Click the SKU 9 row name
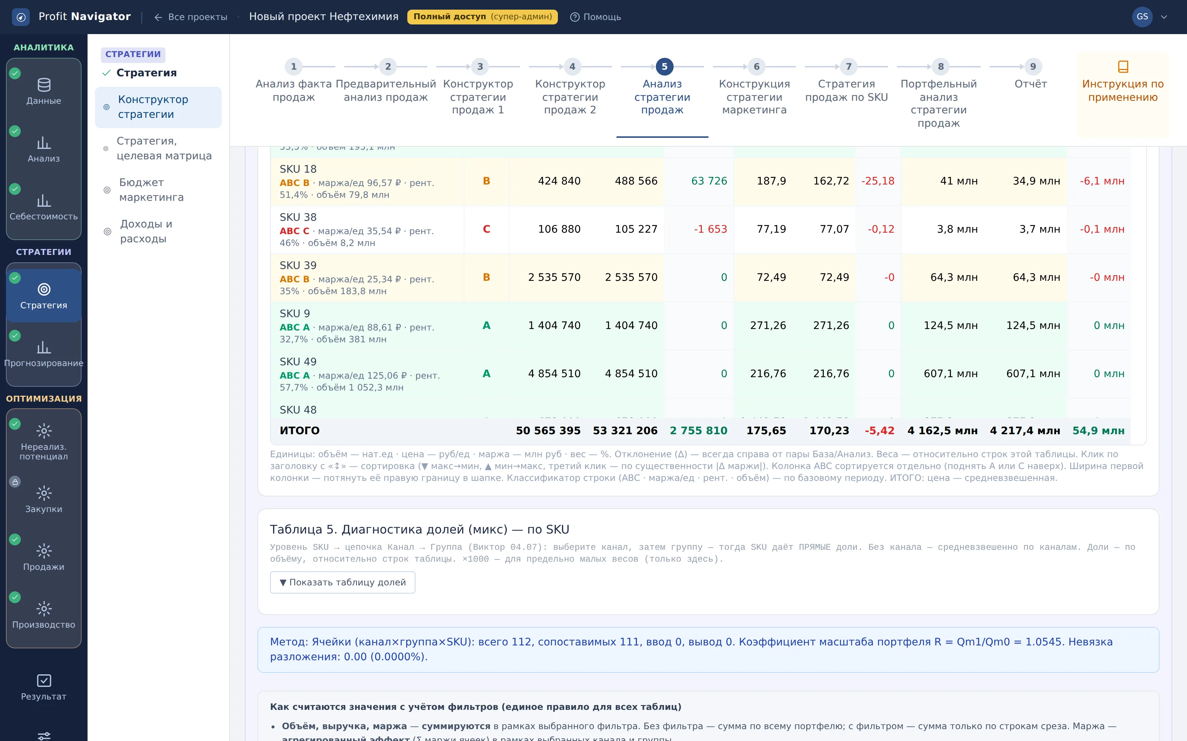The width and height of the screenshot is (1187, 741). [294, 314]
